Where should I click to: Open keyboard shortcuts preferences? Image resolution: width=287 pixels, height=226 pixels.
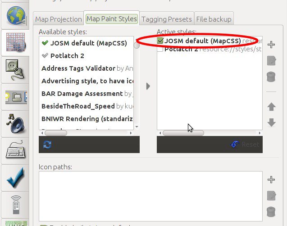click(x=15, y=151)
